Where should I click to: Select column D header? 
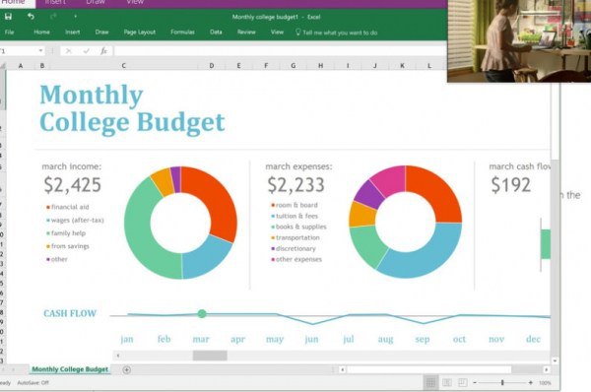coord(212,66)
